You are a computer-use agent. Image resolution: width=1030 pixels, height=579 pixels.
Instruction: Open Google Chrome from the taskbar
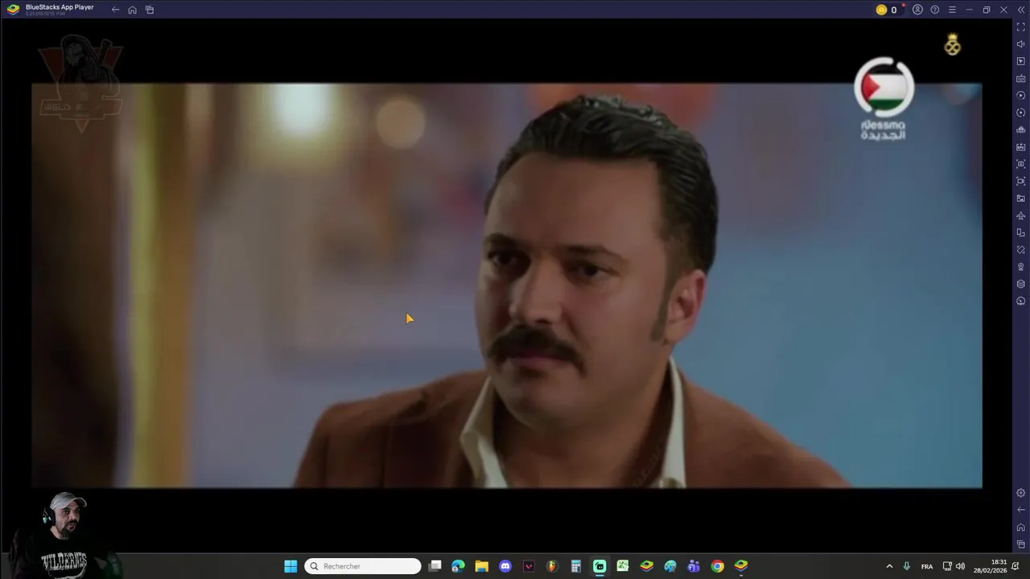click(717, 566)
